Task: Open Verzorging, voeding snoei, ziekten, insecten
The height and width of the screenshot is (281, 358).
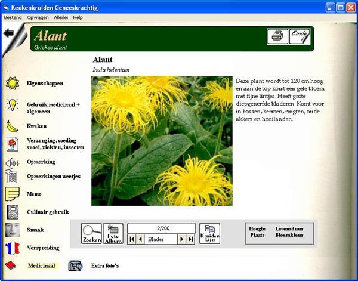Action: [x=55, y=144]
